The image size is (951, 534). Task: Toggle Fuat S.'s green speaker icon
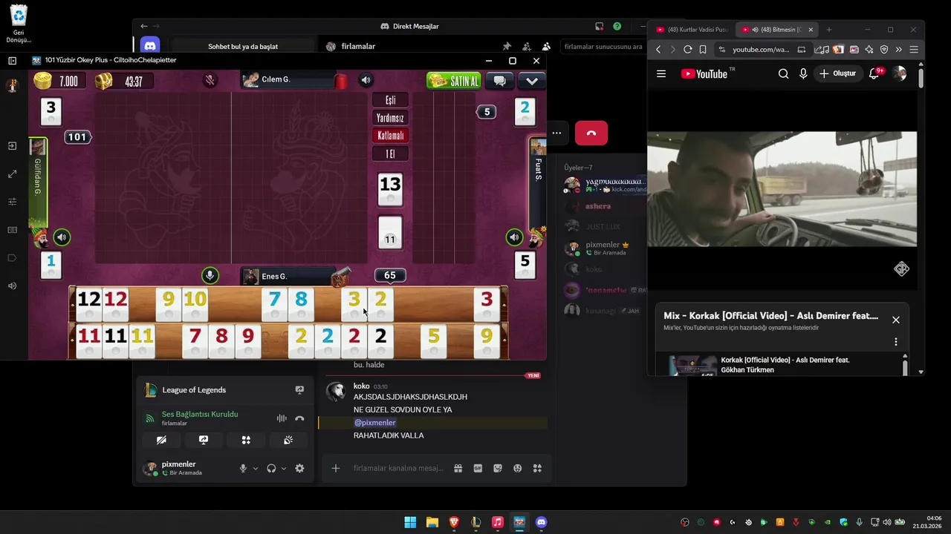(x=514, y=237)
